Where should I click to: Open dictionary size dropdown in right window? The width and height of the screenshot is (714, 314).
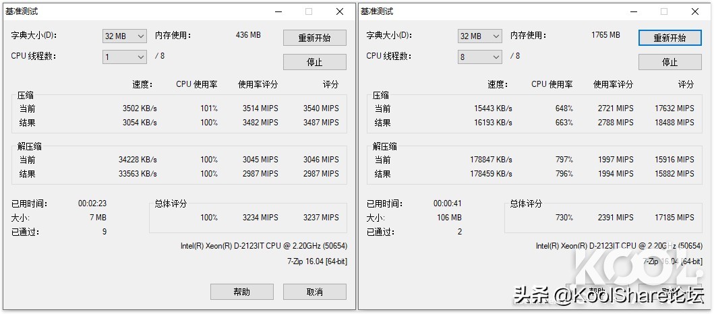pos(479,36)
